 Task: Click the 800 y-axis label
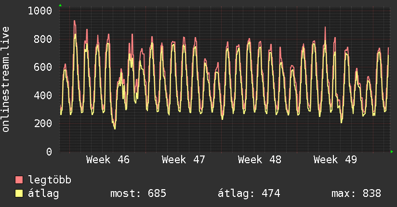click(x=43, y=39)
